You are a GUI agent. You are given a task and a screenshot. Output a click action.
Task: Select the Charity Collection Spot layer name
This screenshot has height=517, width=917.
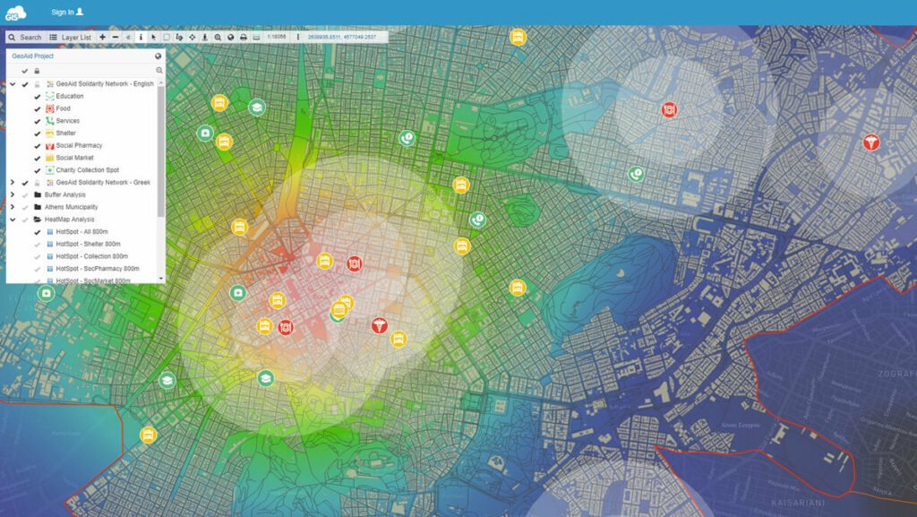pyautogui.click(x=87, y=169)
